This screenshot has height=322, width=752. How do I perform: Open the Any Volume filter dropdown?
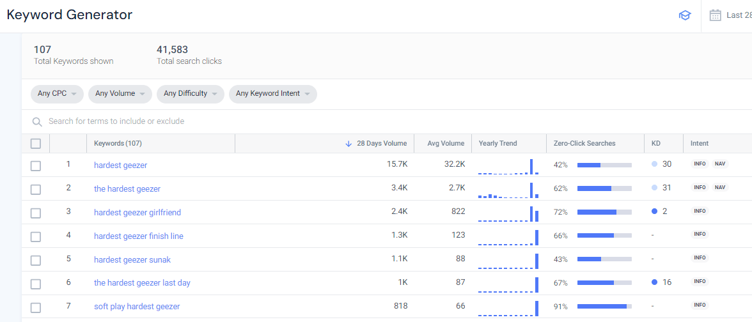click(120, 94)
